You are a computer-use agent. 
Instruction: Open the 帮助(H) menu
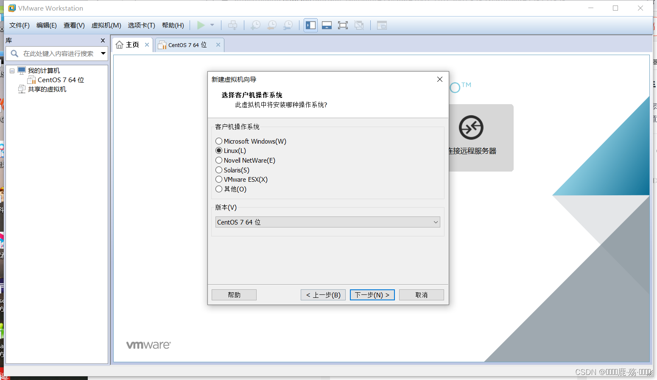point(173,25)
